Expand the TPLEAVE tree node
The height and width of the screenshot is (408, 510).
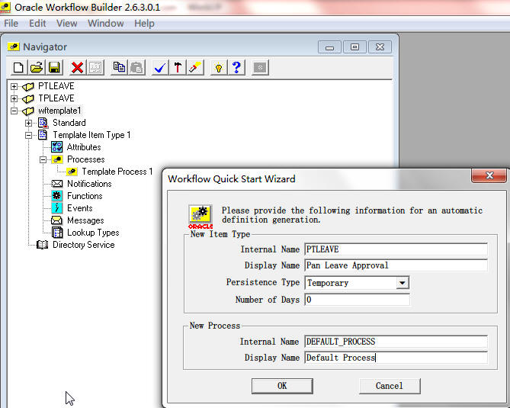(14, 98)
